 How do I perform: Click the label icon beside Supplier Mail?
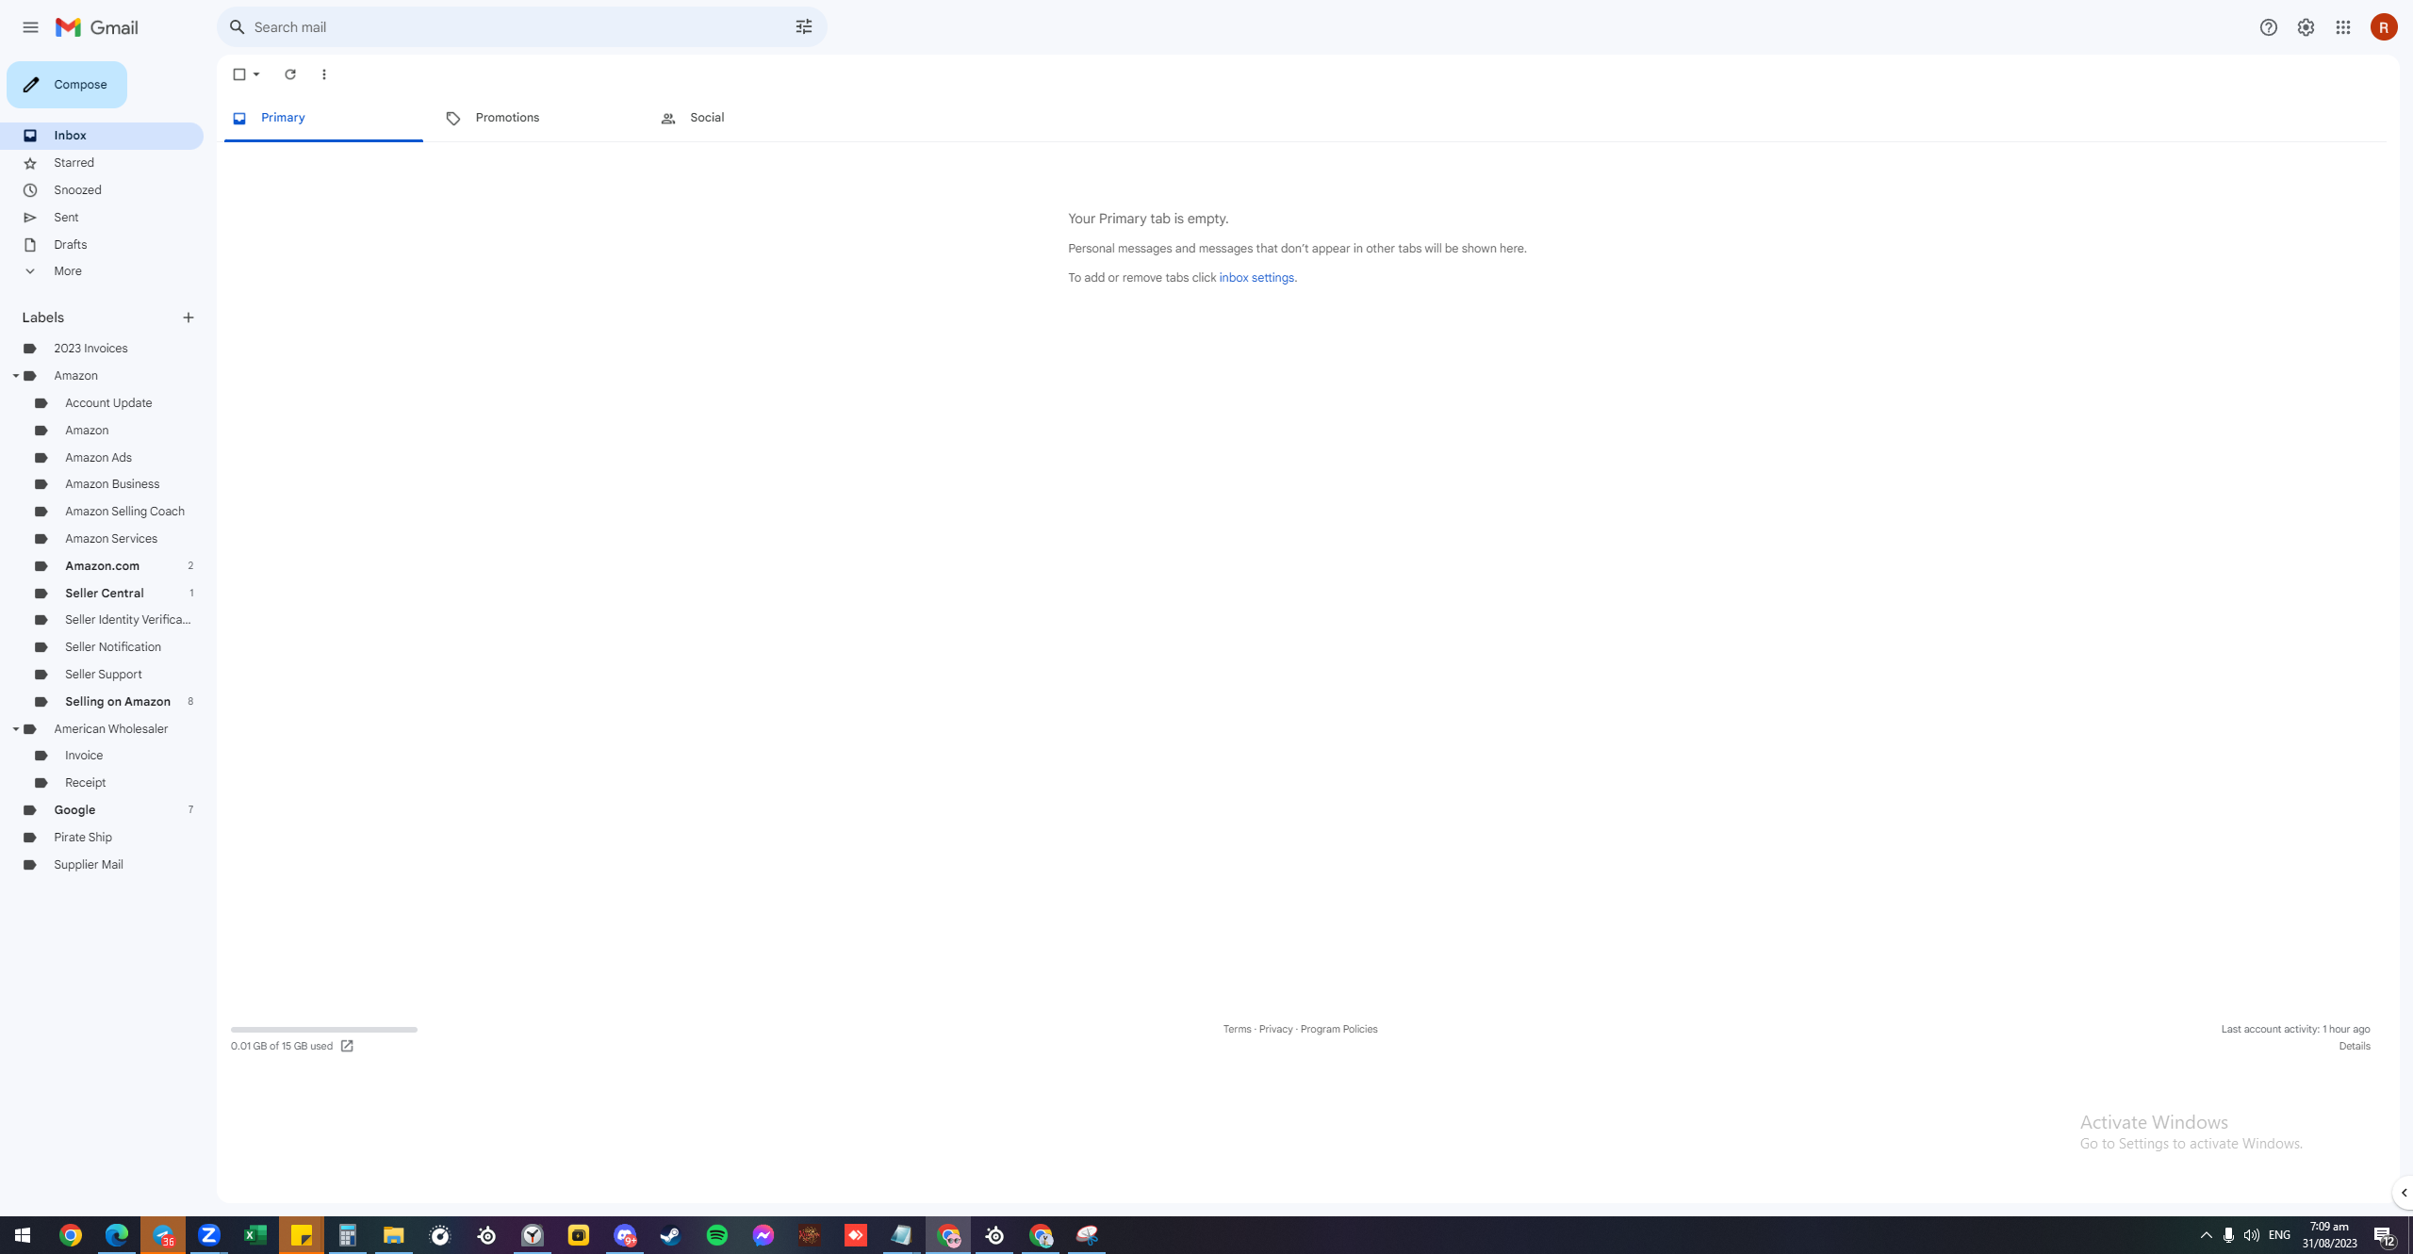(x=30, y=865)
